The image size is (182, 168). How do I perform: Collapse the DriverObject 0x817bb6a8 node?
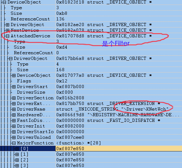[11, 58]
